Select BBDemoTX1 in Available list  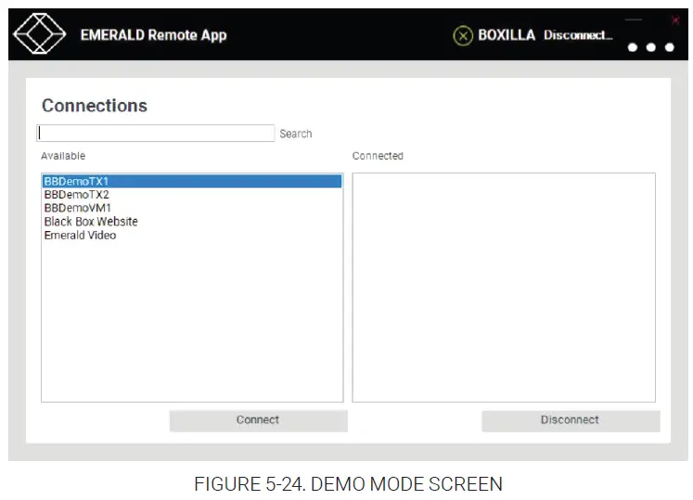pos(192,181)
